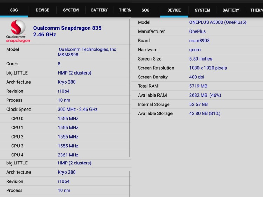The image size is (263, 197).
Task: Click the 'Total RAM' label
Action: [x=148, y=86]
